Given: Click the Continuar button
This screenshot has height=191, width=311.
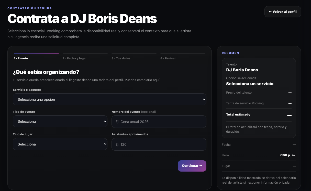Looking at the screenshot, I should pos(192,166).
